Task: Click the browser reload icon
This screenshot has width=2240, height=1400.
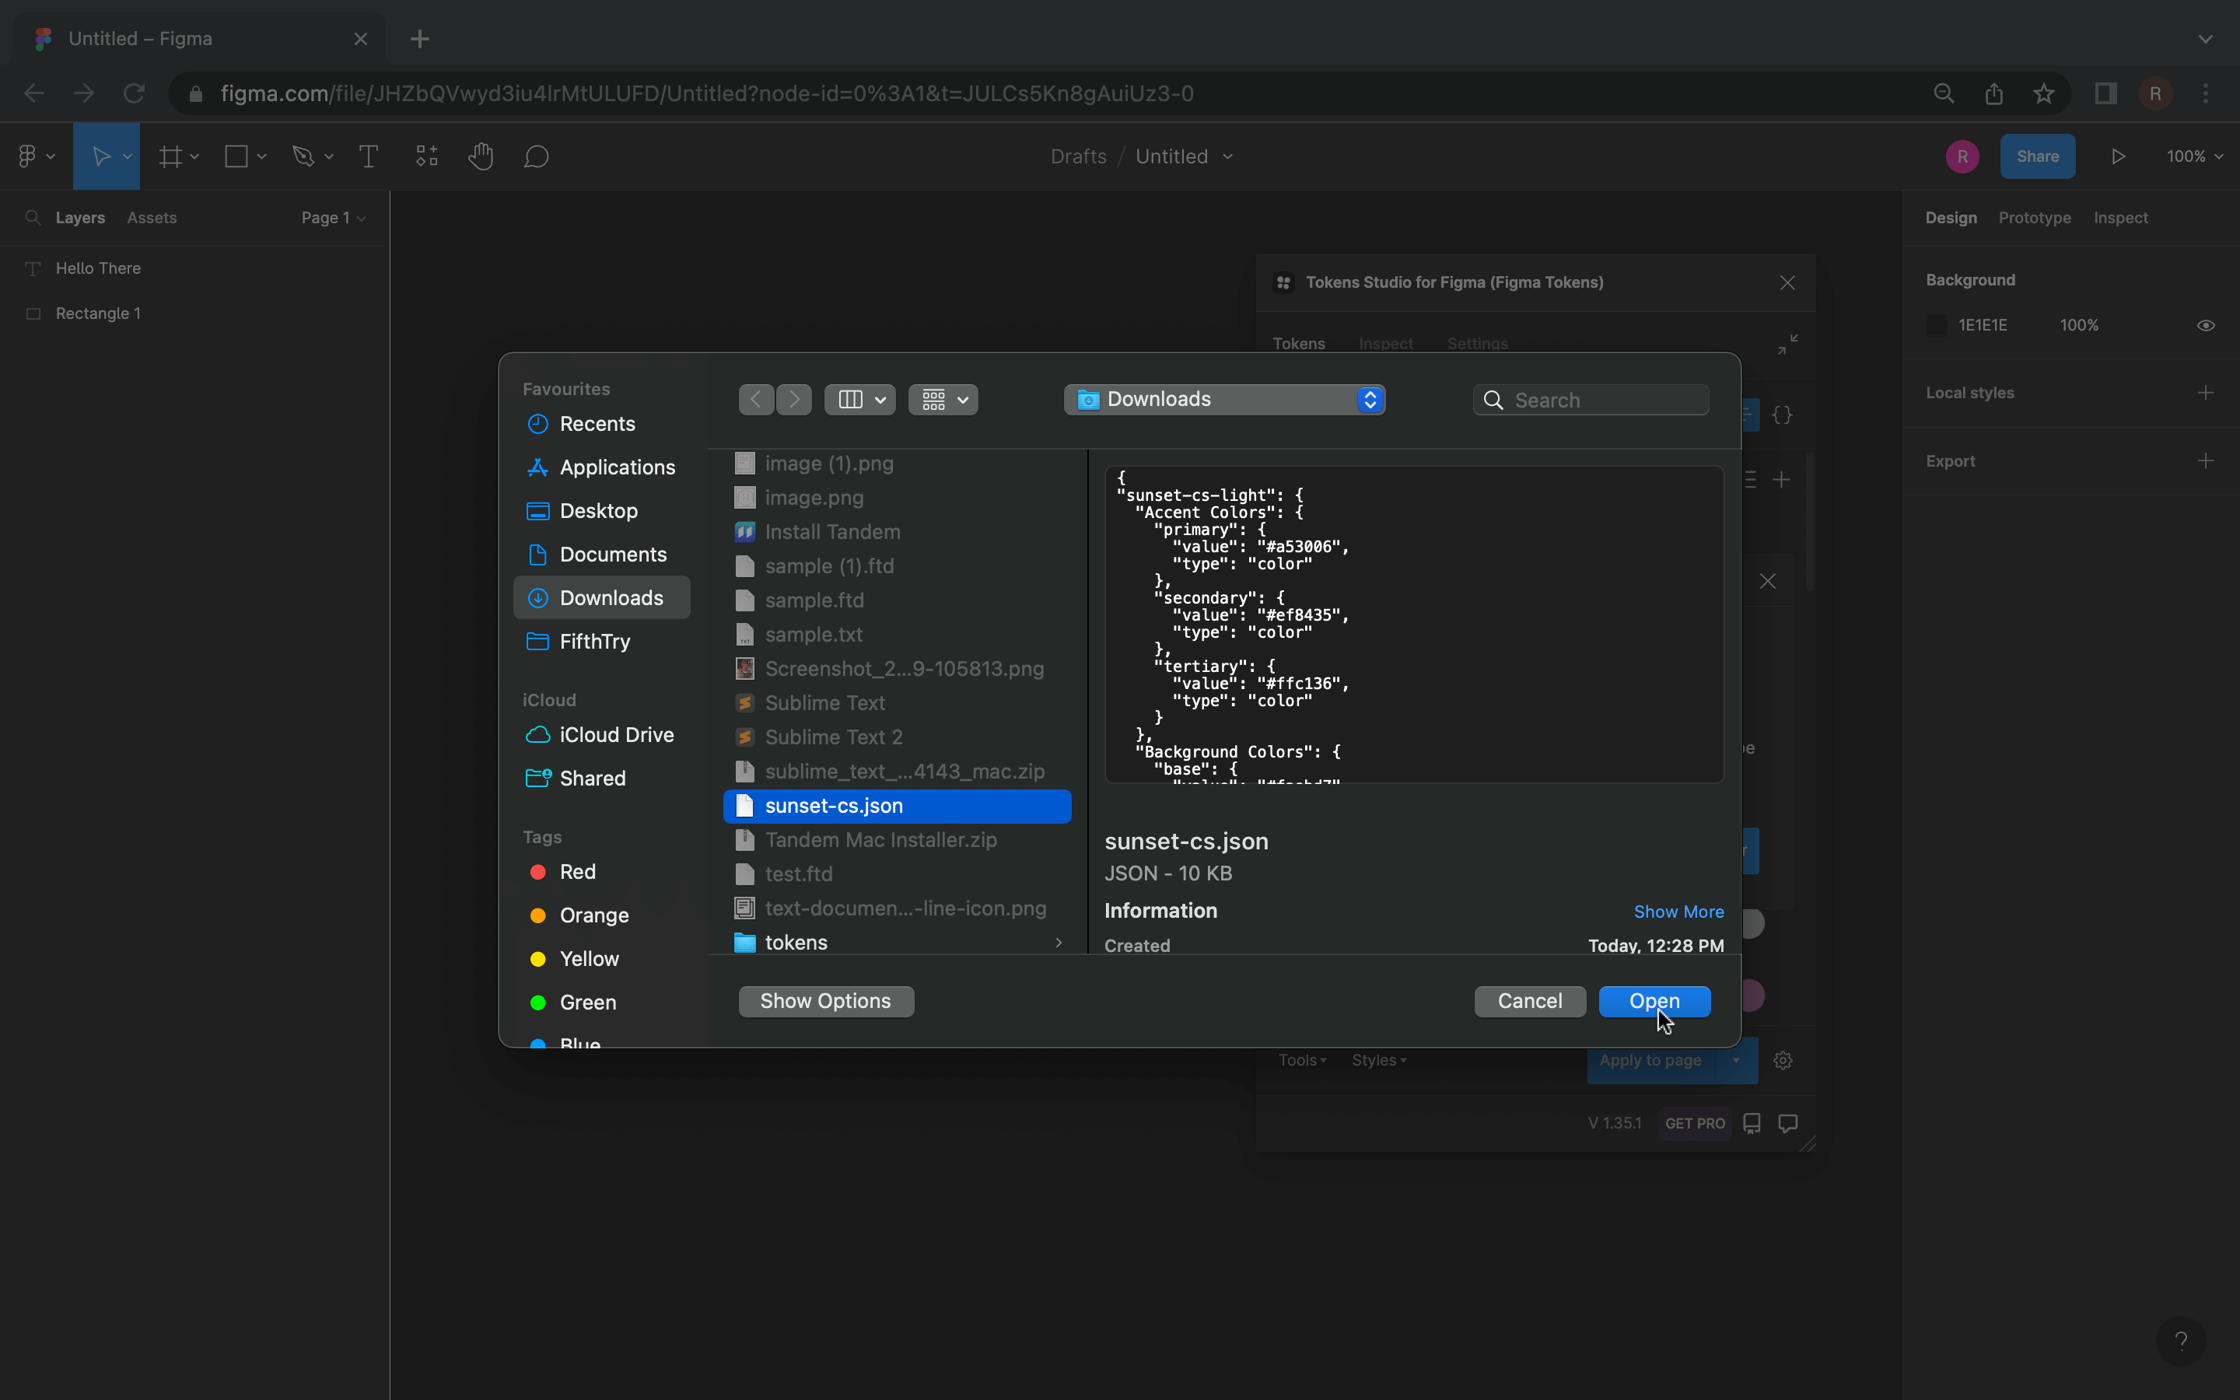Action: coord(135,93)
